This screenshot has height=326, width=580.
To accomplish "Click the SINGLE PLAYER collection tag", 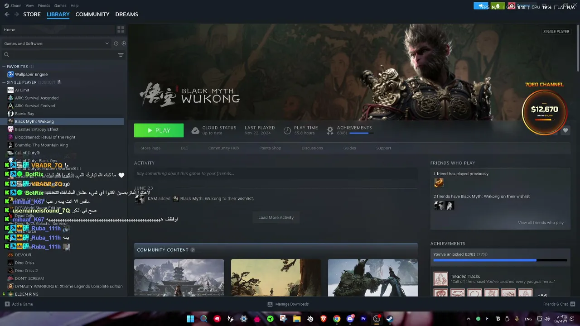I will (556, 32).
